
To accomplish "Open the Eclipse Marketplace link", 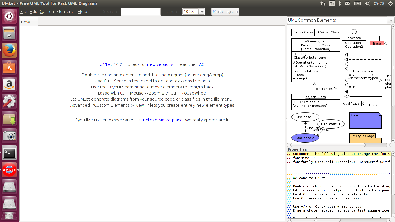I will (x=163, y=120).
